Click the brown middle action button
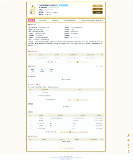 pos(98,9)
